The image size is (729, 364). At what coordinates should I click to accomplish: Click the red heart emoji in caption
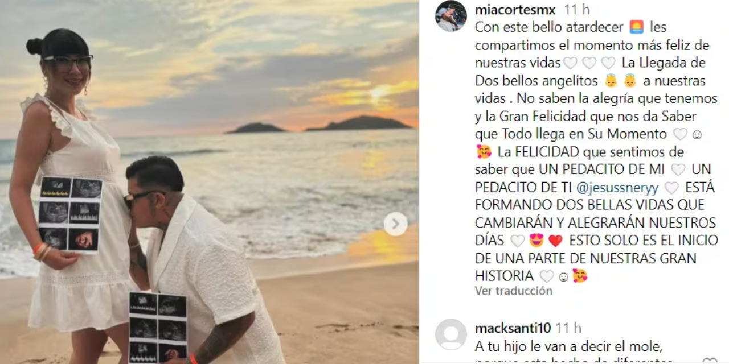[555, 241]
